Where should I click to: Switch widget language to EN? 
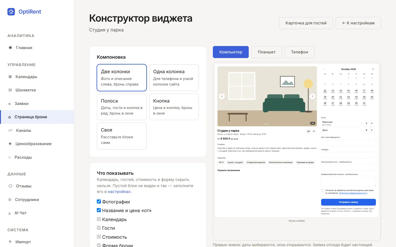point(314,131)
